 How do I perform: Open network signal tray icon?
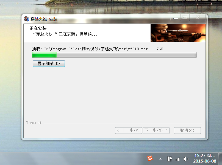click(178, 159)
